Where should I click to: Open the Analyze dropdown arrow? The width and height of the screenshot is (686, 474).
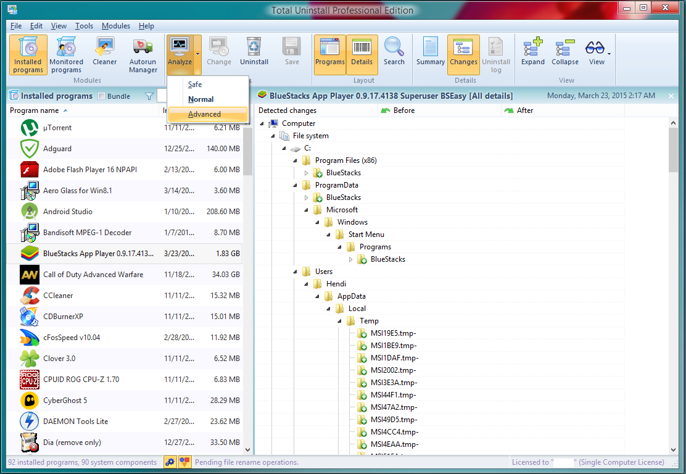coord(198,54)
